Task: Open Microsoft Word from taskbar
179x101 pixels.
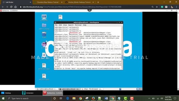Action: 106,98
